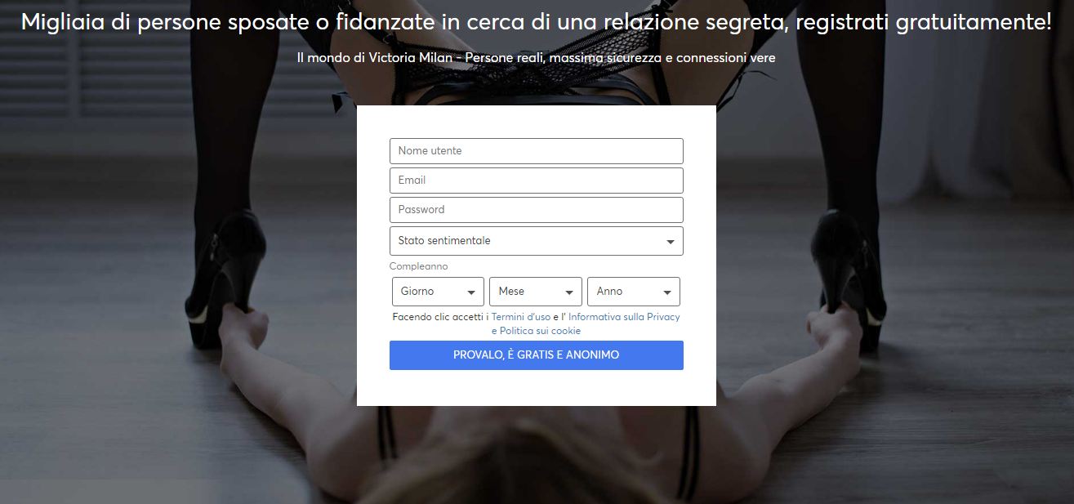Click the Compleanno label
This screenshot has height=504, width=1074.
tap(418, 266)
